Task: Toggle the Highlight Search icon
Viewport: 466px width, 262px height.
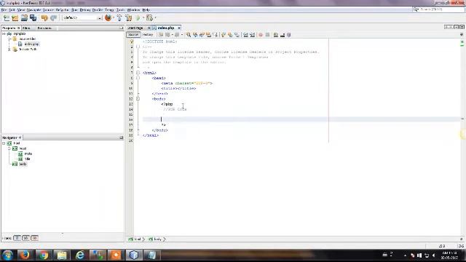Action: click(209, 35)
